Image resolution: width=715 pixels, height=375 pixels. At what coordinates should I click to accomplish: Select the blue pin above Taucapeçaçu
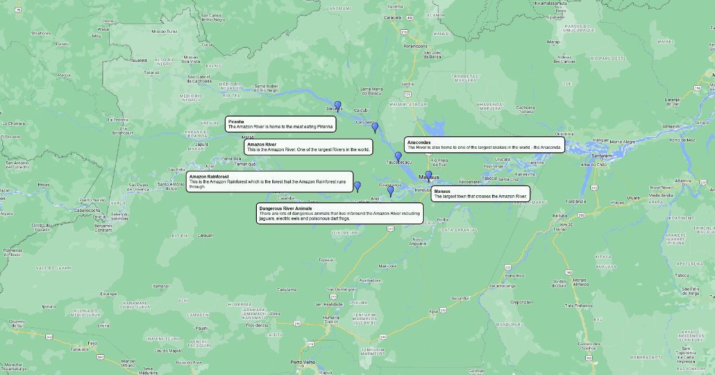(398, 156)
